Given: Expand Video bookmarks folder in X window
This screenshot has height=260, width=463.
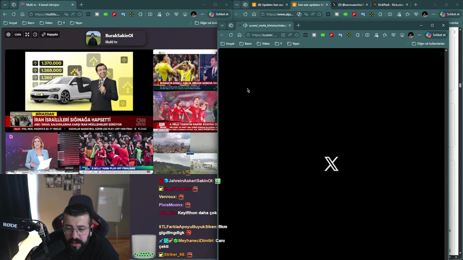Looking at the screenshot, I should (263, 44).
